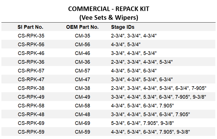The image size is (217, 139).
Task: Click the OEM Part No. column header
Action: [82, 27]
